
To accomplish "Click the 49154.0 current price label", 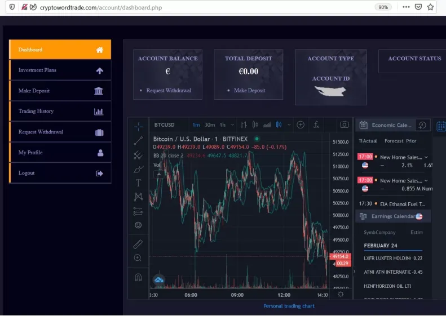I will click(340, 256).
